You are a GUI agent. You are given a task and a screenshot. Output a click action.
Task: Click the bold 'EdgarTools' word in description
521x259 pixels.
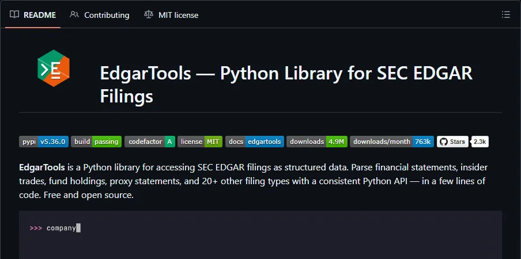tap(42, 167)
